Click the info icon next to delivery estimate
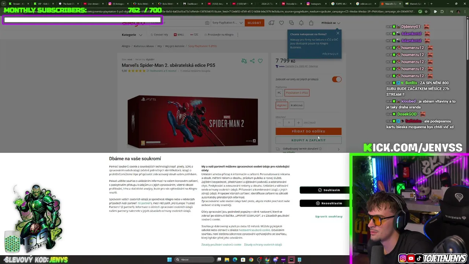This screenshot has width=469, height=264. (x=320, y=148)
